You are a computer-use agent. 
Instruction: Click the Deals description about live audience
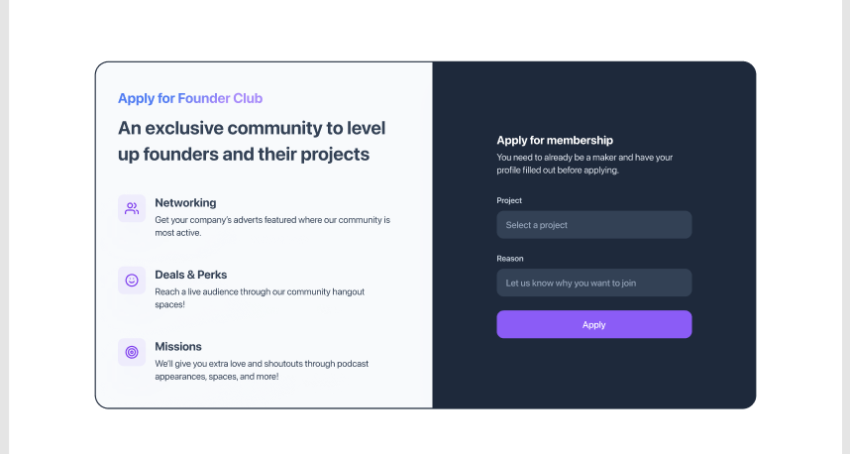[x=260, y=297]
